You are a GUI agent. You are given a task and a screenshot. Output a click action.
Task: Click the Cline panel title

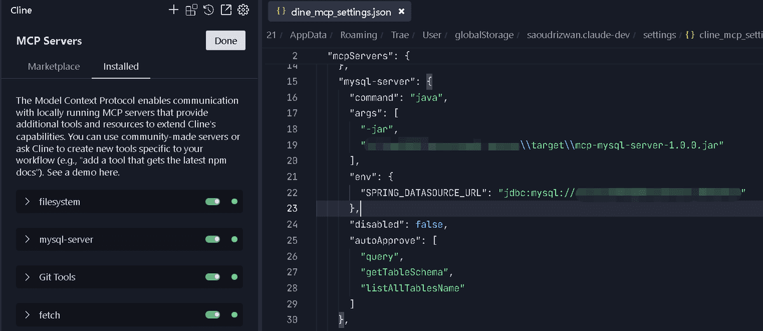click(21, 10)
